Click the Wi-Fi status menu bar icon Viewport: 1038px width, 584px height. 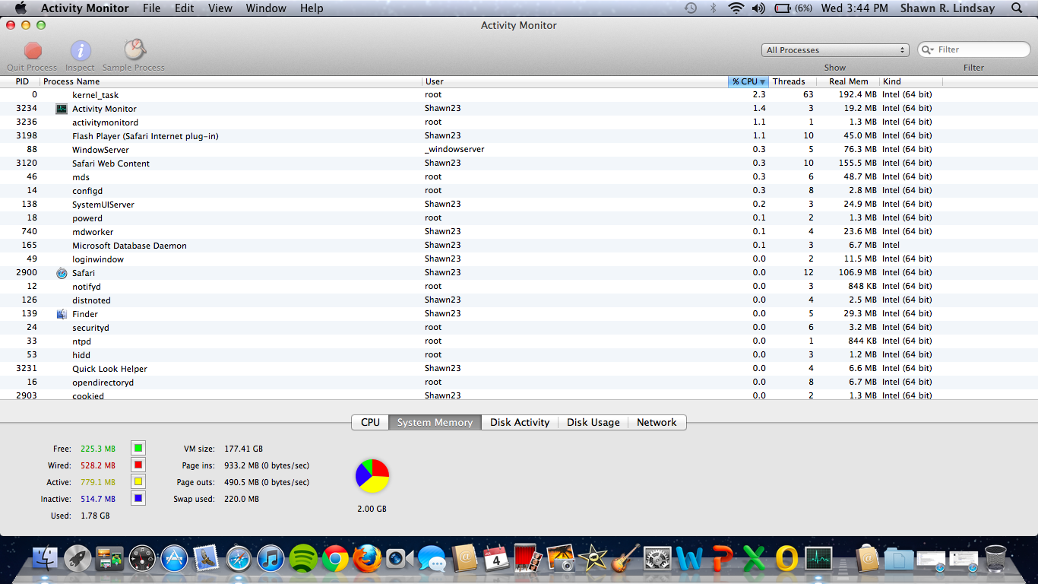click(736, 8)
